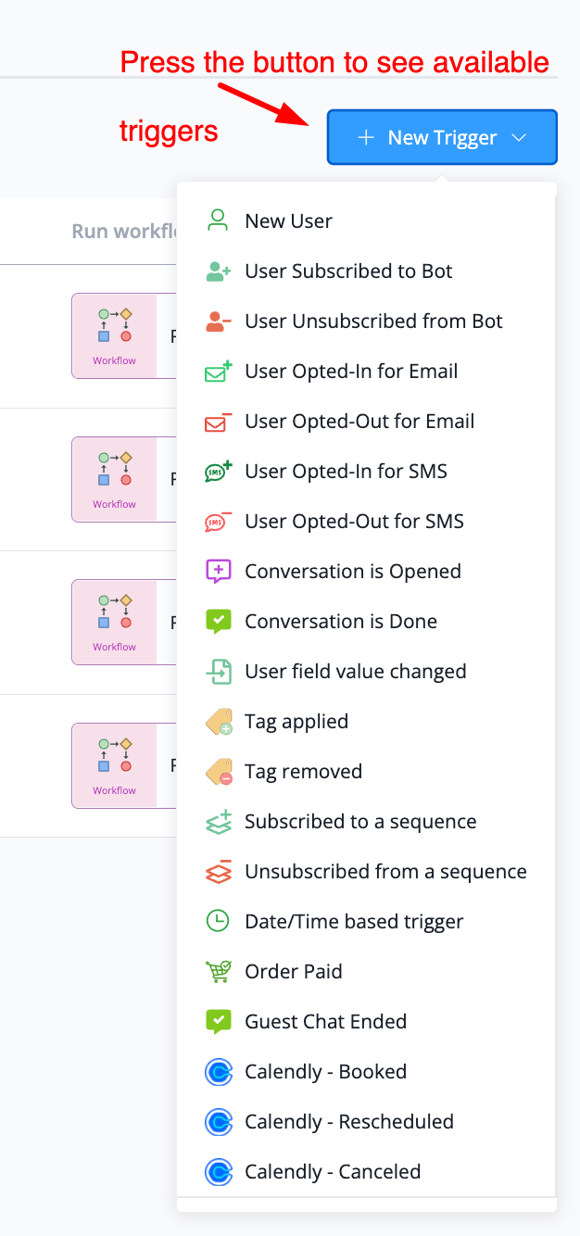Click the shopping cart Order Paid icon
This screenshot has width=580, height=1236.
coord(218,972)
